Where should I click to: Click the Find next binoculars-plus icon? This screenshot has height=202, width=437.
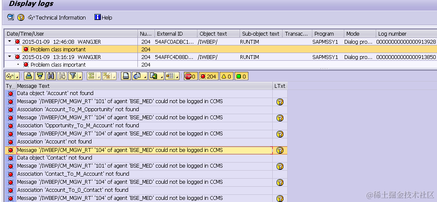pos(62,76)
